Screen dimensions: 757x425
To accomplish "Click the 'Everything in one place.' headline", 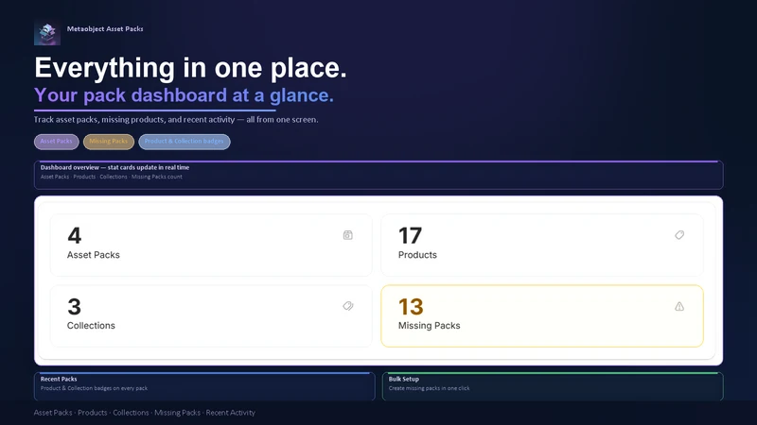I will point(191,67).
